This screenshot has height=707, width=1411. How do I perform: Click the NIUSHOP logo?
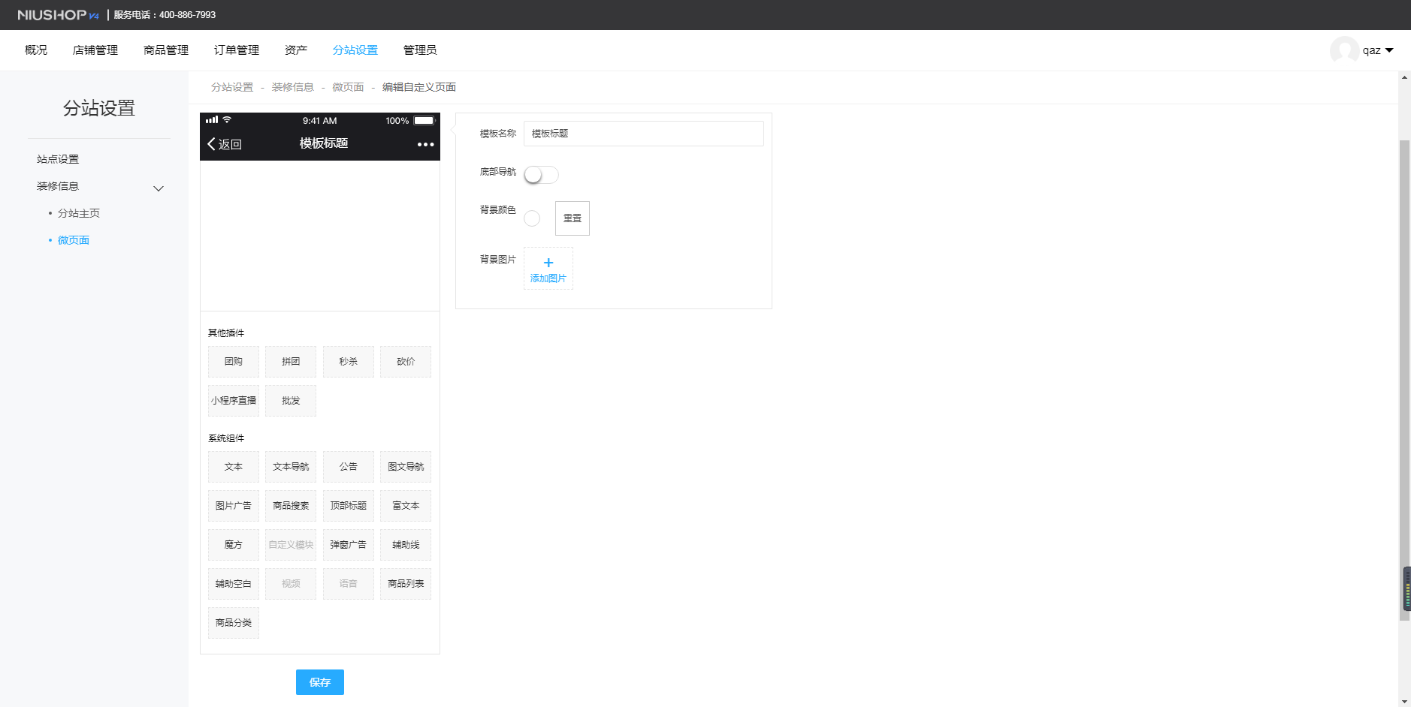[58, 15]
